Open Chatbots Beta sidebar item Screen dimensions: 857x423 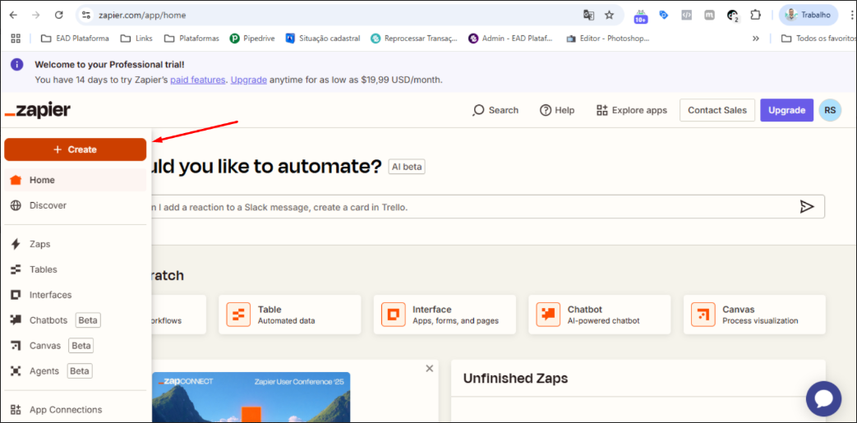(75, 320)
